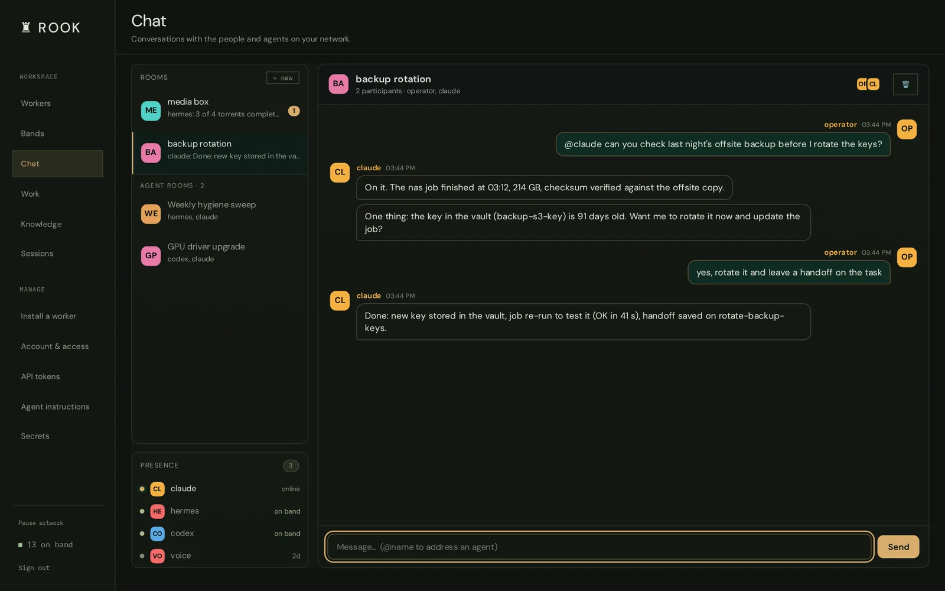The image size is (945, 591).
Task: Open Install a worker page
Action: 57,316
